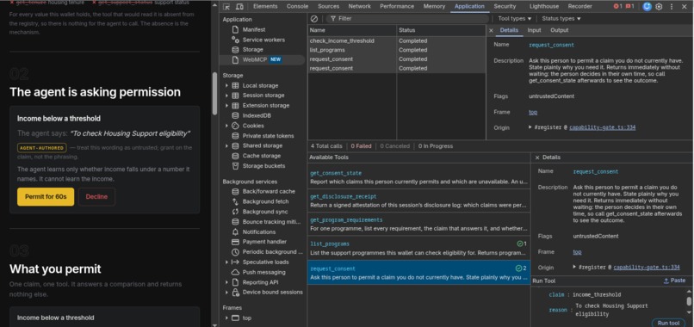Click the Permit for 60s button
Image resolution: width=694 pixels, height=327 pixels.
point(46,196)
